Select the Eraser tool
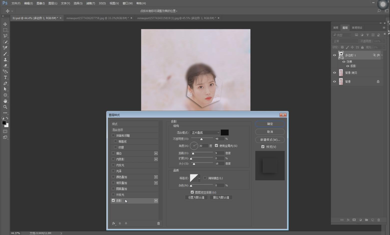Image resolution: width=390 pixels, height=235 pixels. [5, 66]
